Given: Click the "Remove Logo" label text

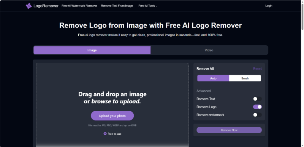Looking at the screenshot, I should point(206,107).
